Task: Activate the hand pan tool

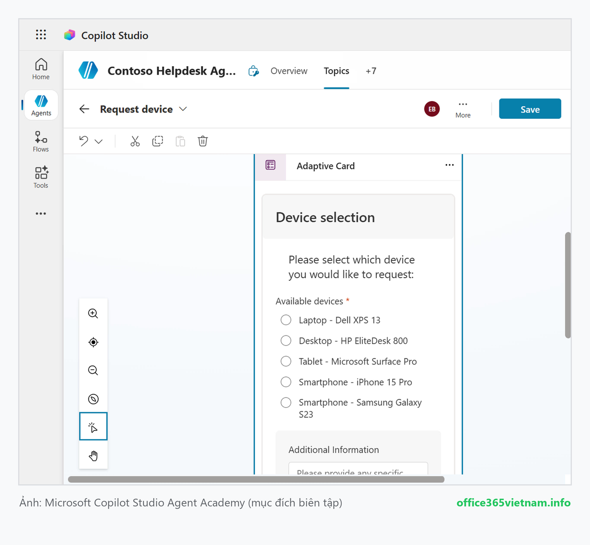Action: (93, 456)
